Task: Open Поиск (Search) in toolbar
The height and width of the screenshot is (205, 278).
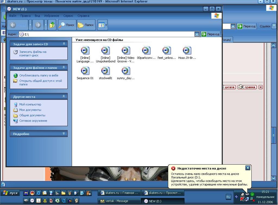Action: [x=67, y=25]
